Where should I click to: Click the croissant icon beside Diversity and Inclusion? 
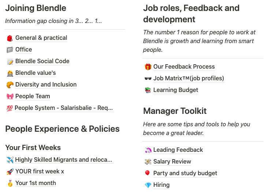10,85
